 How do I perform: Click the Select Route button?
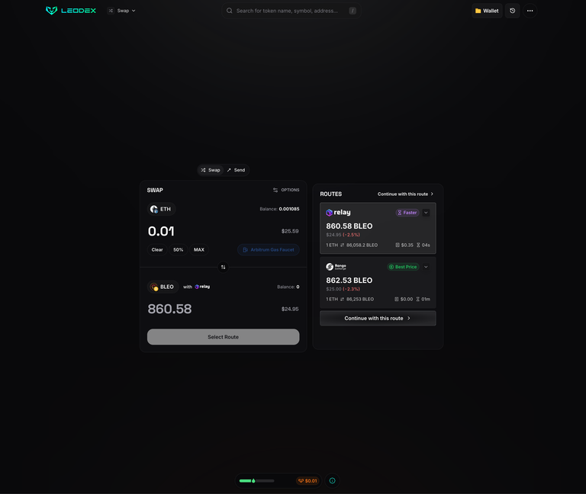pyautogui.click(x=223, y=337)
